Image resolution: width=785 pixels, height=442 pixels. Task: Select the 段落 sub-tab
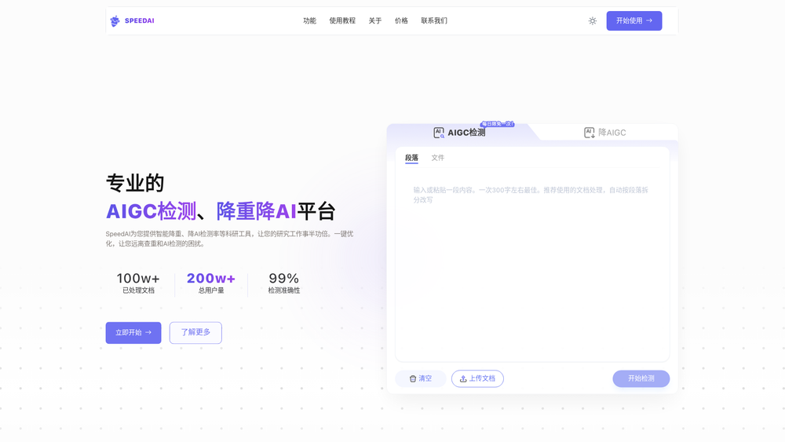click(411, 158)
